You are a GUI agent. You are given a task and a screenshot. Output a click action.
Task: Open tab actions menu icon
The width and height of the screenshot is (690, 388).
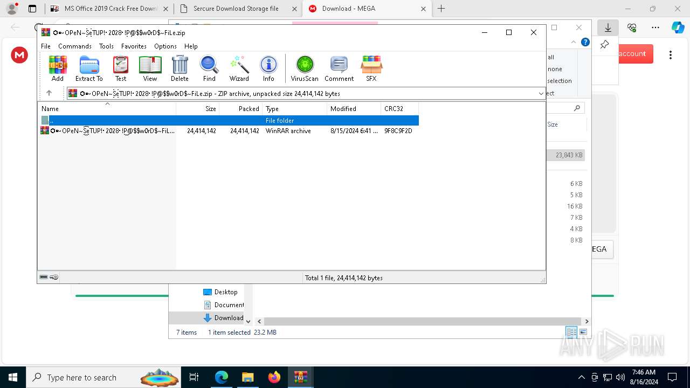(32, 9)
